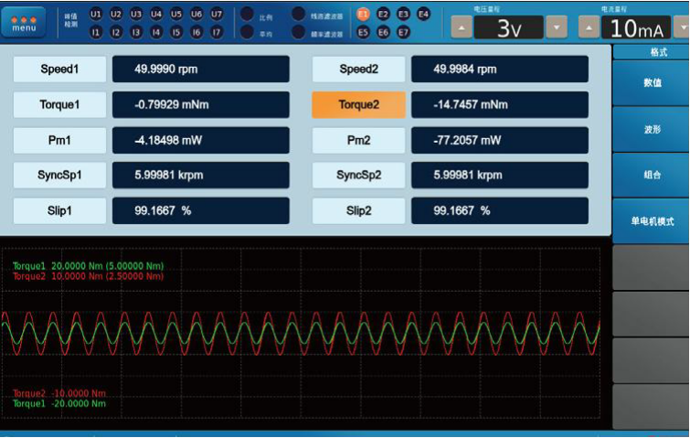This screenshot has width=690, height=438.
Task: Select I1 peak detection indicator
Action: tap(95, 32)
